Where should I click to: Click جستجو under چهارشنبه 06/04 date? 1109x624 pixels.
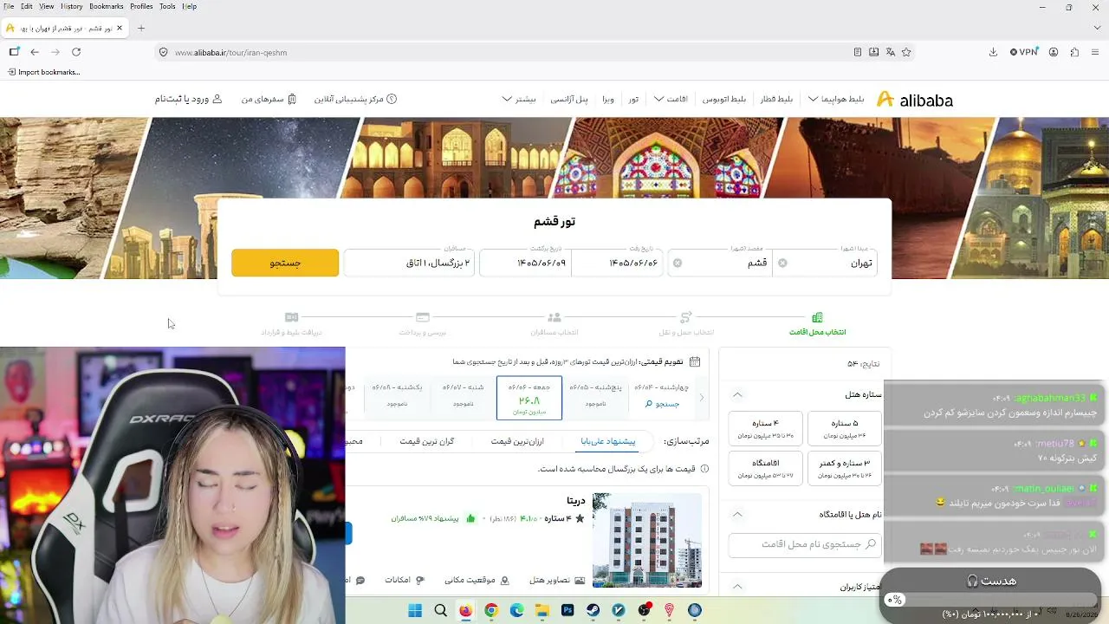pos(663,404)
